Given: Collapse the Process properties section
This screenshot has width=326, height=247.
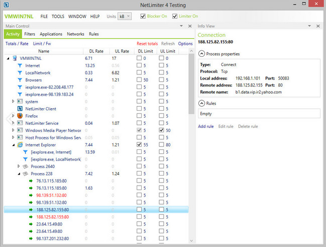Looking at the screenshot, I should click(x=201, y=54).
